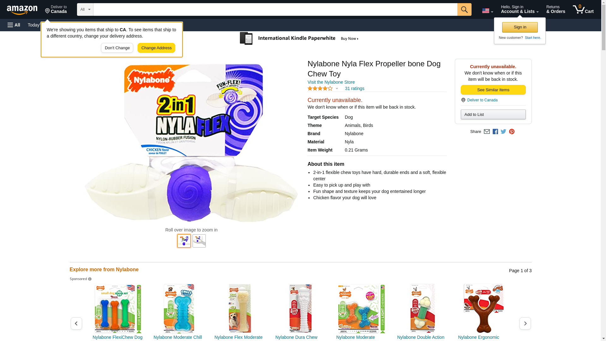Screen dimensions: 606x341
Task: Open the shopping cart
Action: tap(583, 9)
